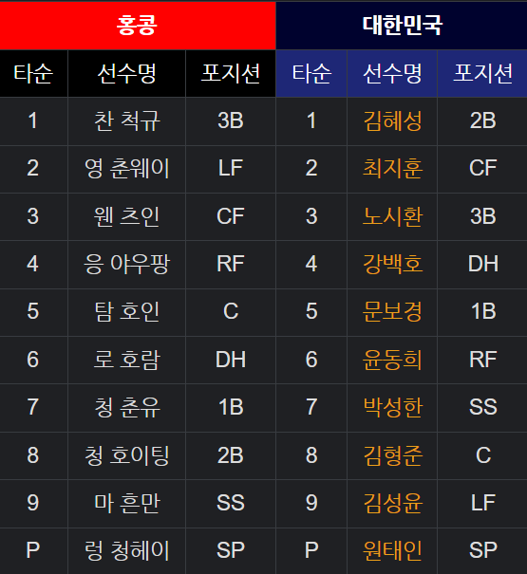527x574 pixels.
Task: Click 3B position in 찬 척규 row
Action: [231, 120]
